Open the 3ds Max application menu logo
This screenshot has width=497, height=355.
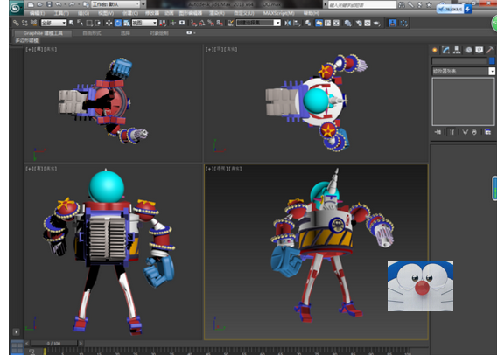[x=16, y=7]
